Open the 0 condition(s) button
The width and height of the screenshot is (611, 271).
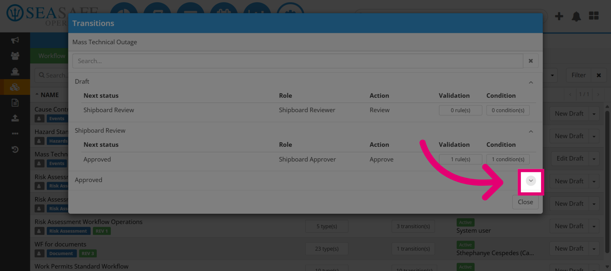click(x=508, y=110)
